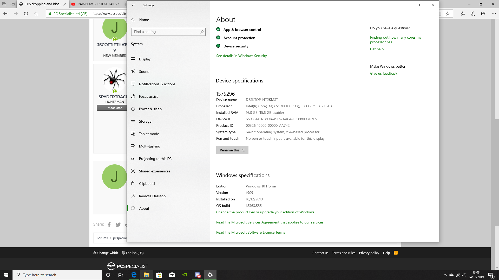Open English (US) language chooser
Screen dimensions: 499x280
coord(133,253)
